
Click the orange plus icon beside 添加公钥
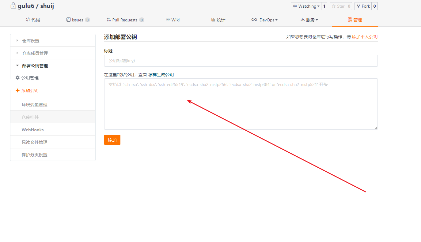pyautogui.click(x=17, y=91)
